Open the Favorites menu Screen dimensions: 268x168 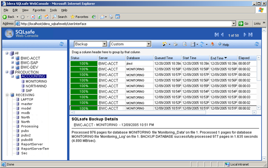pos(39,10)
